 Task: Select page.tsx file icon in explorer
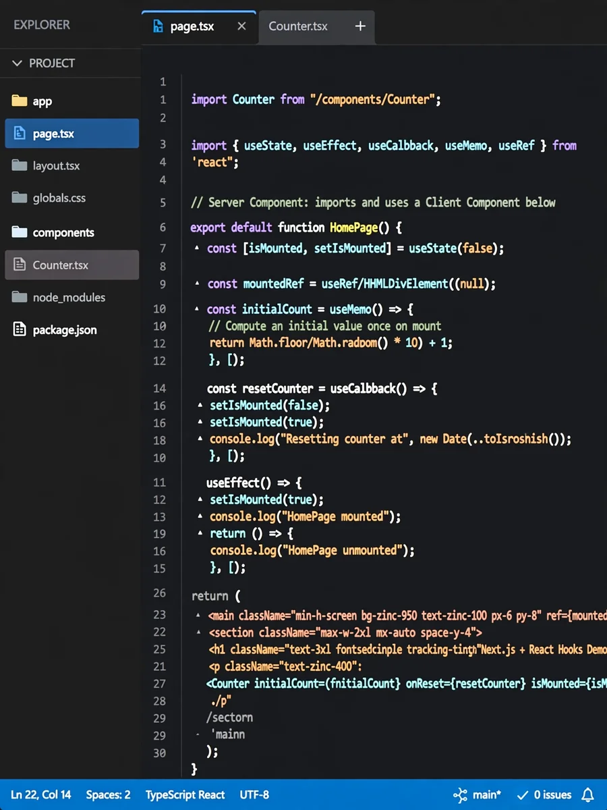20,133
